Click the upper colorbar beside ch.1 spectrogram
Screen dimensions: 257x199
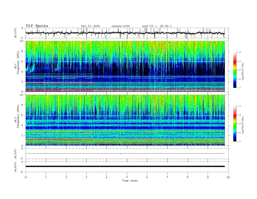(235, 70)
